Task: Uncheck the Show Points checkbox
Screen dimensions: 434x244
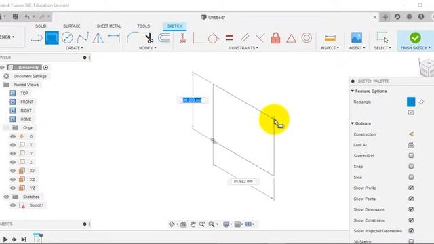Action: [411, 199]
